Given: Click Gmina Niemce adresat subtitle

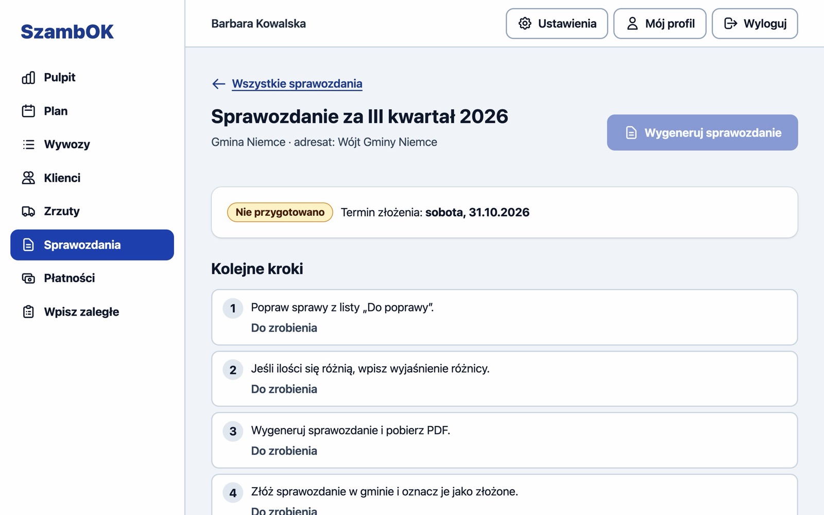Looking at the screenshot, I should (x=324, y=142).
